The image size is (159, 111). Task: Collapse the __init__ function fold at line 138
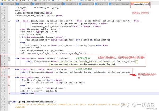pyautogui.click(x=9, y=21)
